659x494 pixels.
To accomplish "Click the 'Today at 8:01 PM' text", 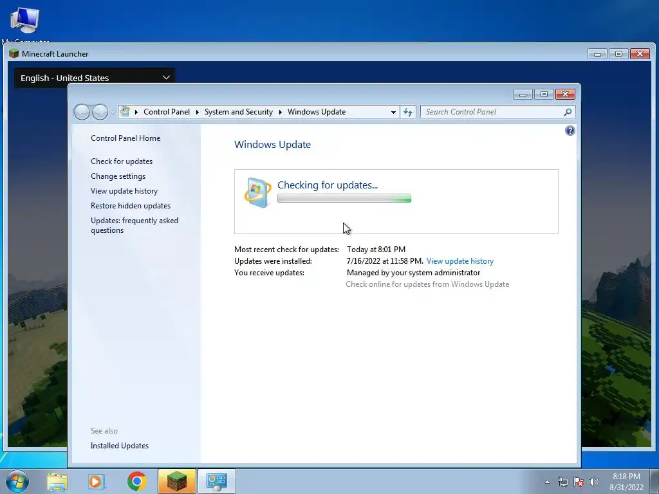I will pos(376,250).
